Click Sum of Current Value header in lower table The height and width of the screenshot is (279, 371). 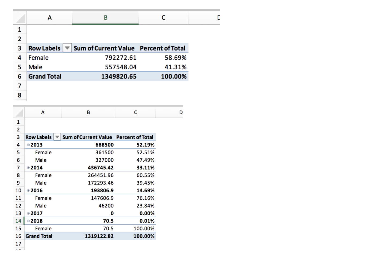pyautogui.click(x=87, y=137)
